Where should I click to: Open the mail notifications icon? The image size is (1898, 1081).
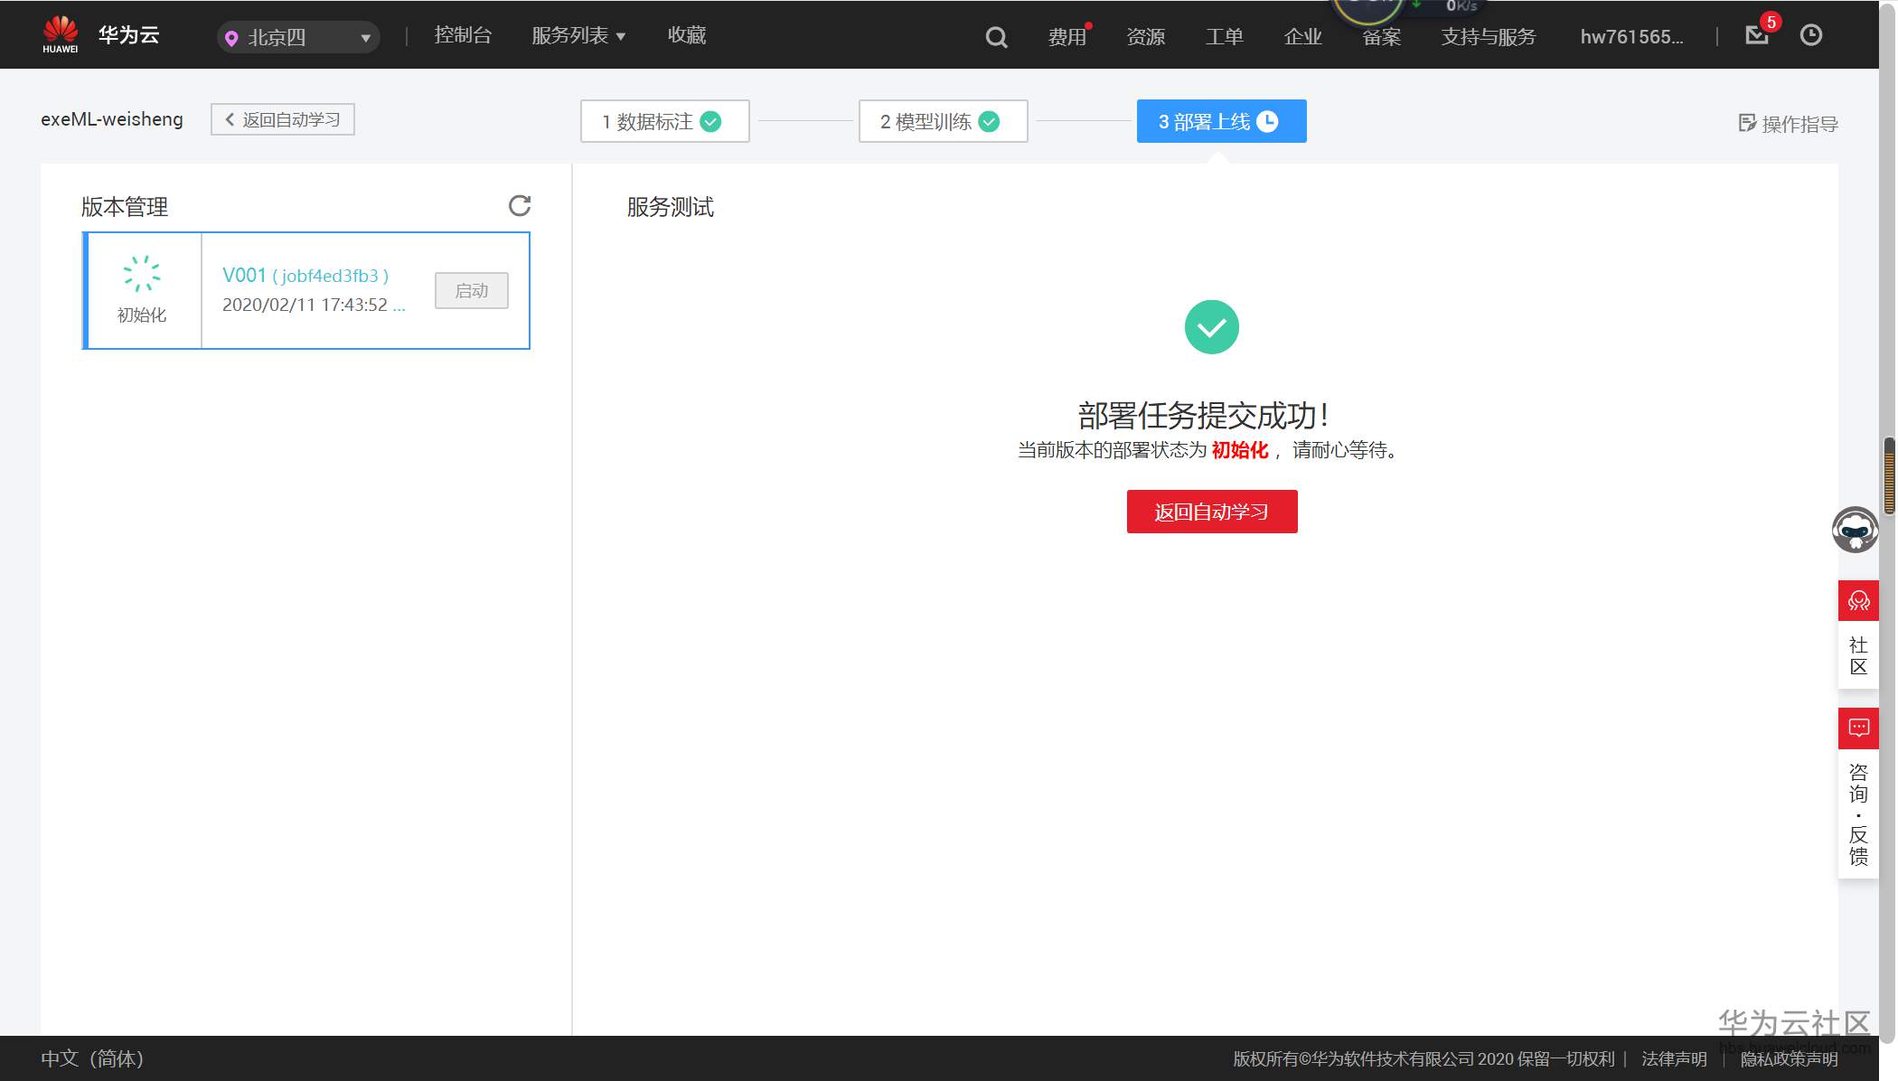pos(1756,35)
